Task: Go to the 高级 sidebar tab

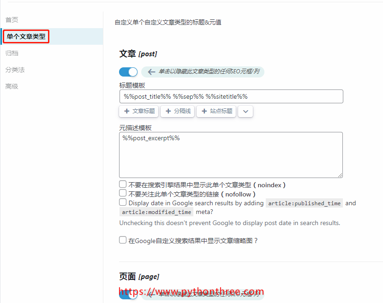Action: pyautogui.click(x=12, y=86)
